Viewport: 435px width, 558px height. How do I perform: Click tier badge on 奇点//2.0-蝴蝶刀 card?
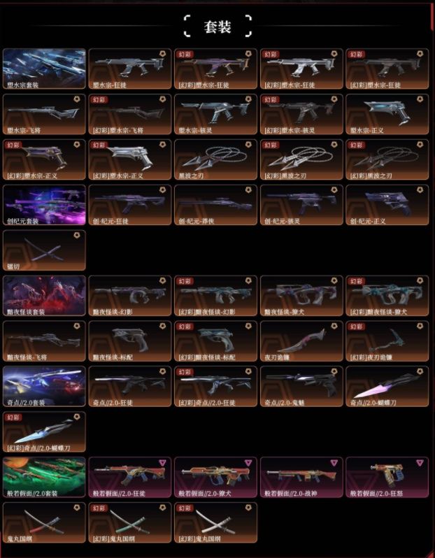click(x=420, y=371)
